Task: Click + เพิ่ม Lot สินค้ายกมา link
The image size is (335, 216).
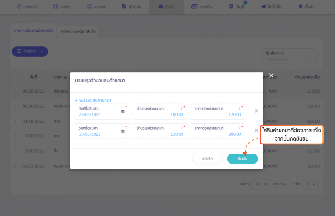Action: coord(93,100)
